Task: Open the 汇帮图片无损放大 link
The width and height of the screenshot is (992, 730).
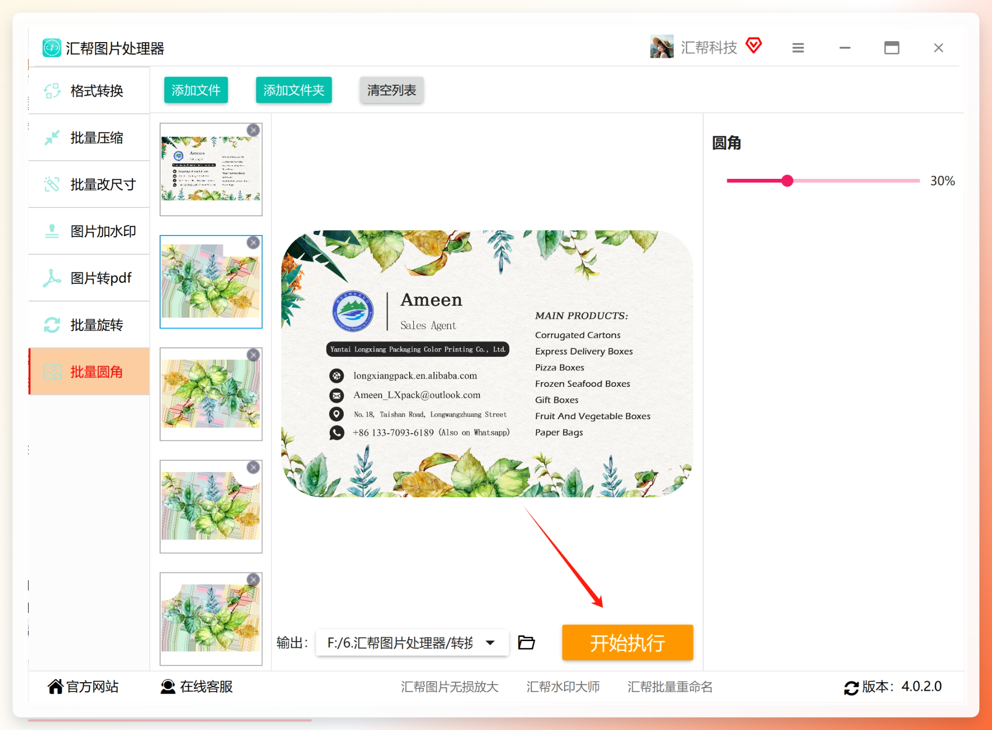Action: 450,687
